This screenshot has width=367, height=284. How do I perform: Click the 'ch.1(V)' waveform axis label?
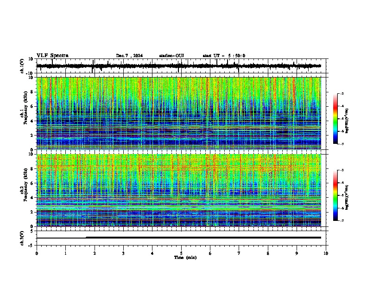point(22,66)
